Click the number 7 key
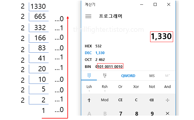 pyautogui.click(x=121, y=114)
